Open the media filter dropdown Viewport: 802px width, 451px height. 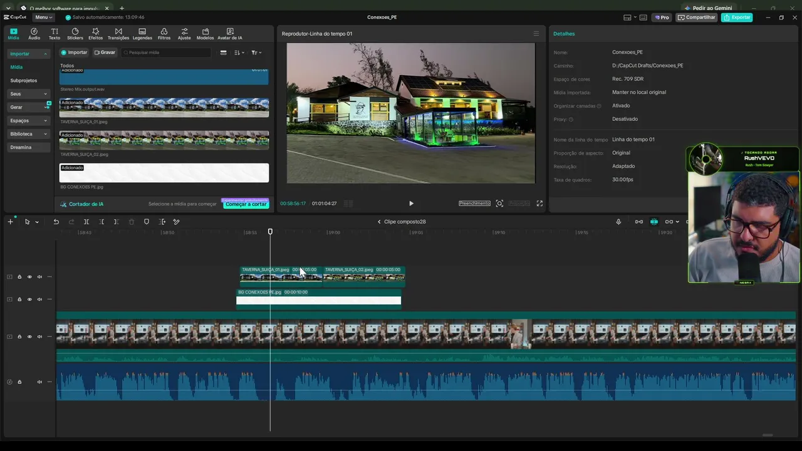256,53
